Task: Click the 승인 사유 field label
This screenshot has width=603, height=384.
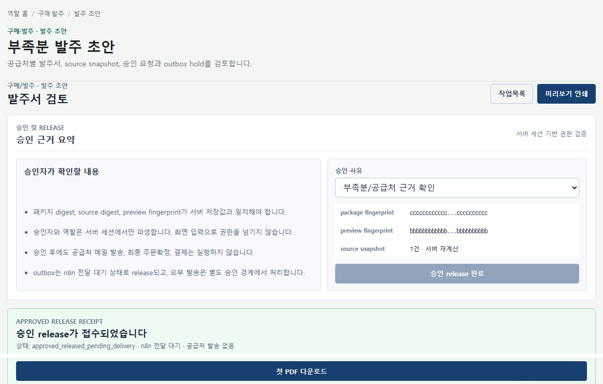Action: pos(349,170)
